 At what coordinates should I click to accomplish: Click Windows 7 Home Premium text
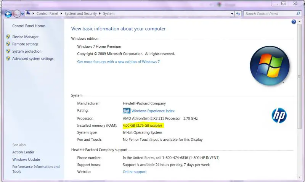[99, 47]
